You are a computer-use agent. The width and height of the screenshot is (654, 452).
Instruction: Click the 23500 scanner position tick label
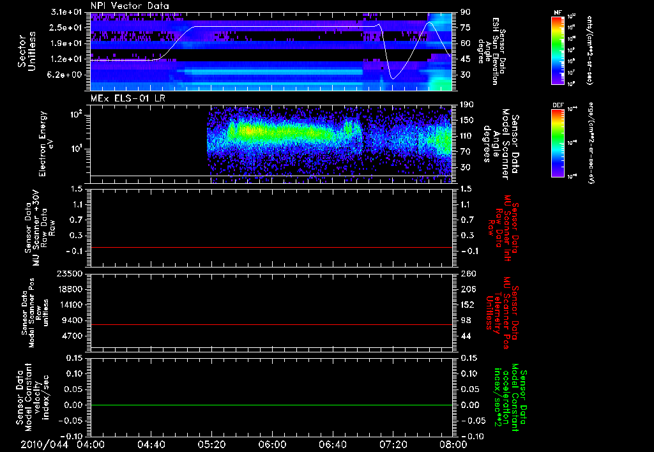point(70,273)
